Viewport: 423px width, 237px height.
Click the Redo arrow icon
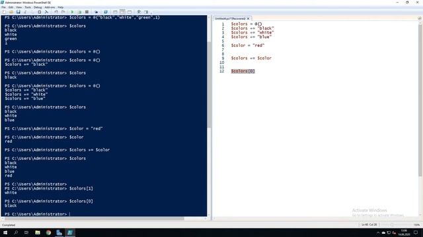pyautogui.click(x=63, y=12)
